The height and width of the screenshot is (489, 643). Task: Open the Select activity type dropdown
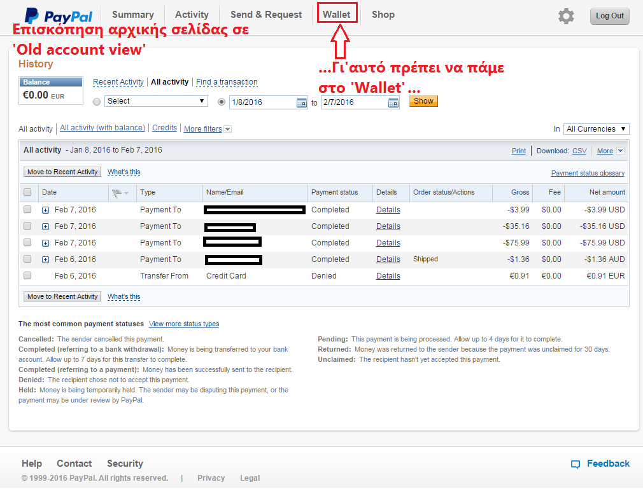pos(156,101)
